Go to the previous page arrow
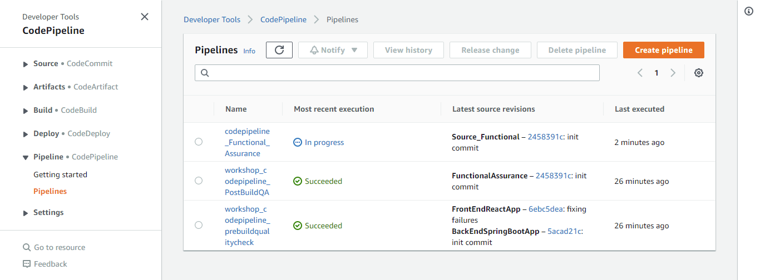This screenshot has width=760, height=280. tap(640, 73)
